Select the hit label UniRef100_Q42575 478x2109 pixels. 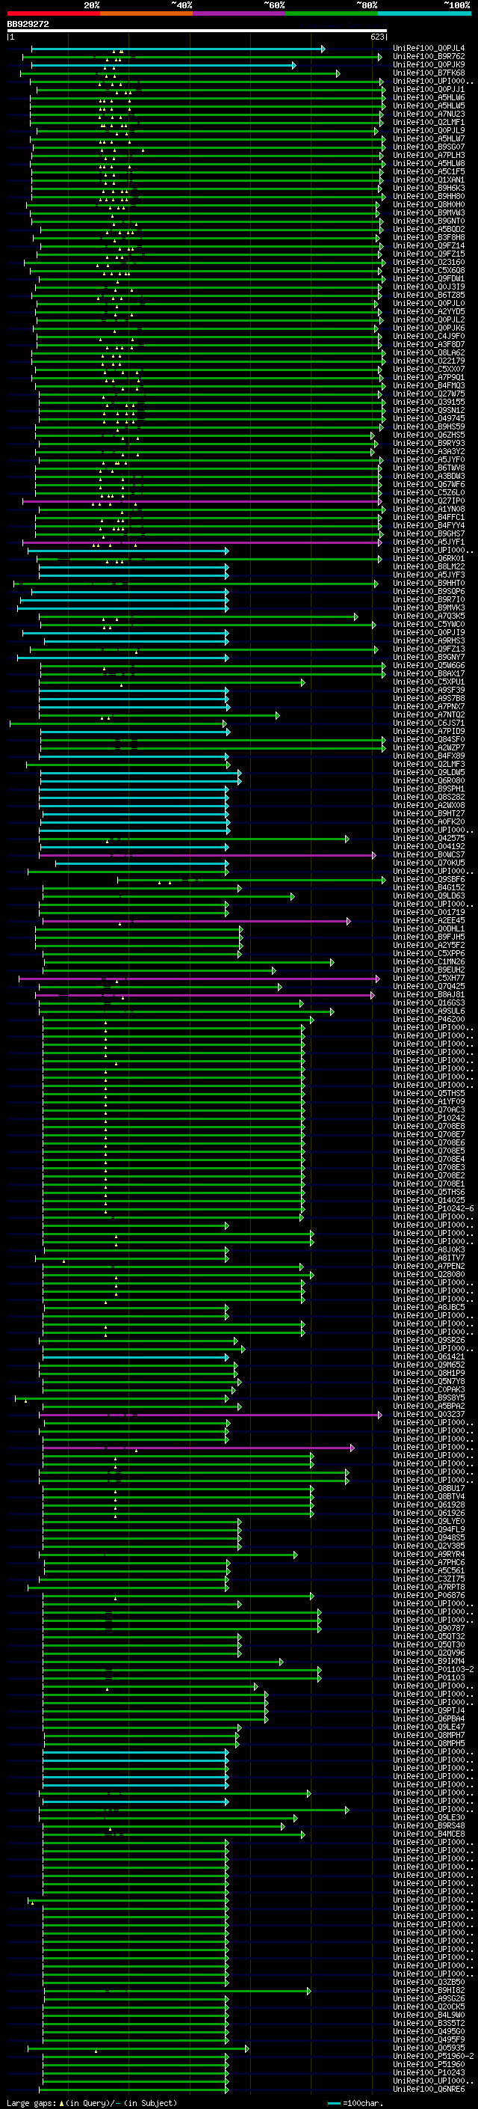click(429, 839)
